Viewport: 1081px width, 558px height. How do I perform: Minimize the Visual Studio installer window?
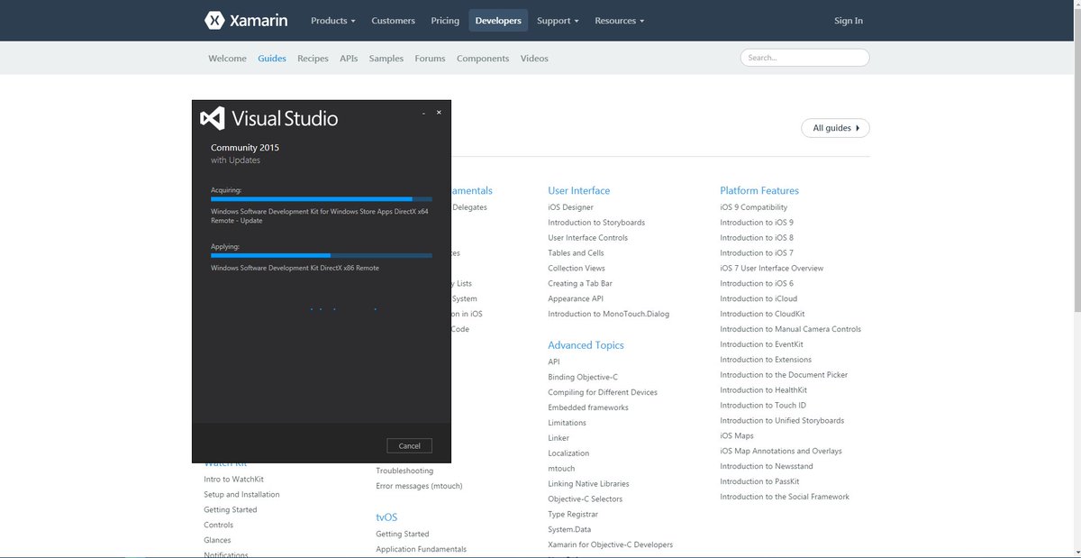pos(423,113)
